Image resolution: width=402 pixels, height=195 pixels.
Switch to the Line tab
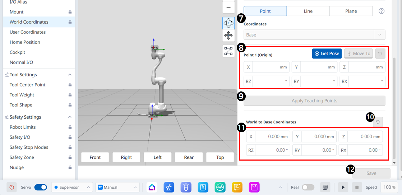click(308, 11)
